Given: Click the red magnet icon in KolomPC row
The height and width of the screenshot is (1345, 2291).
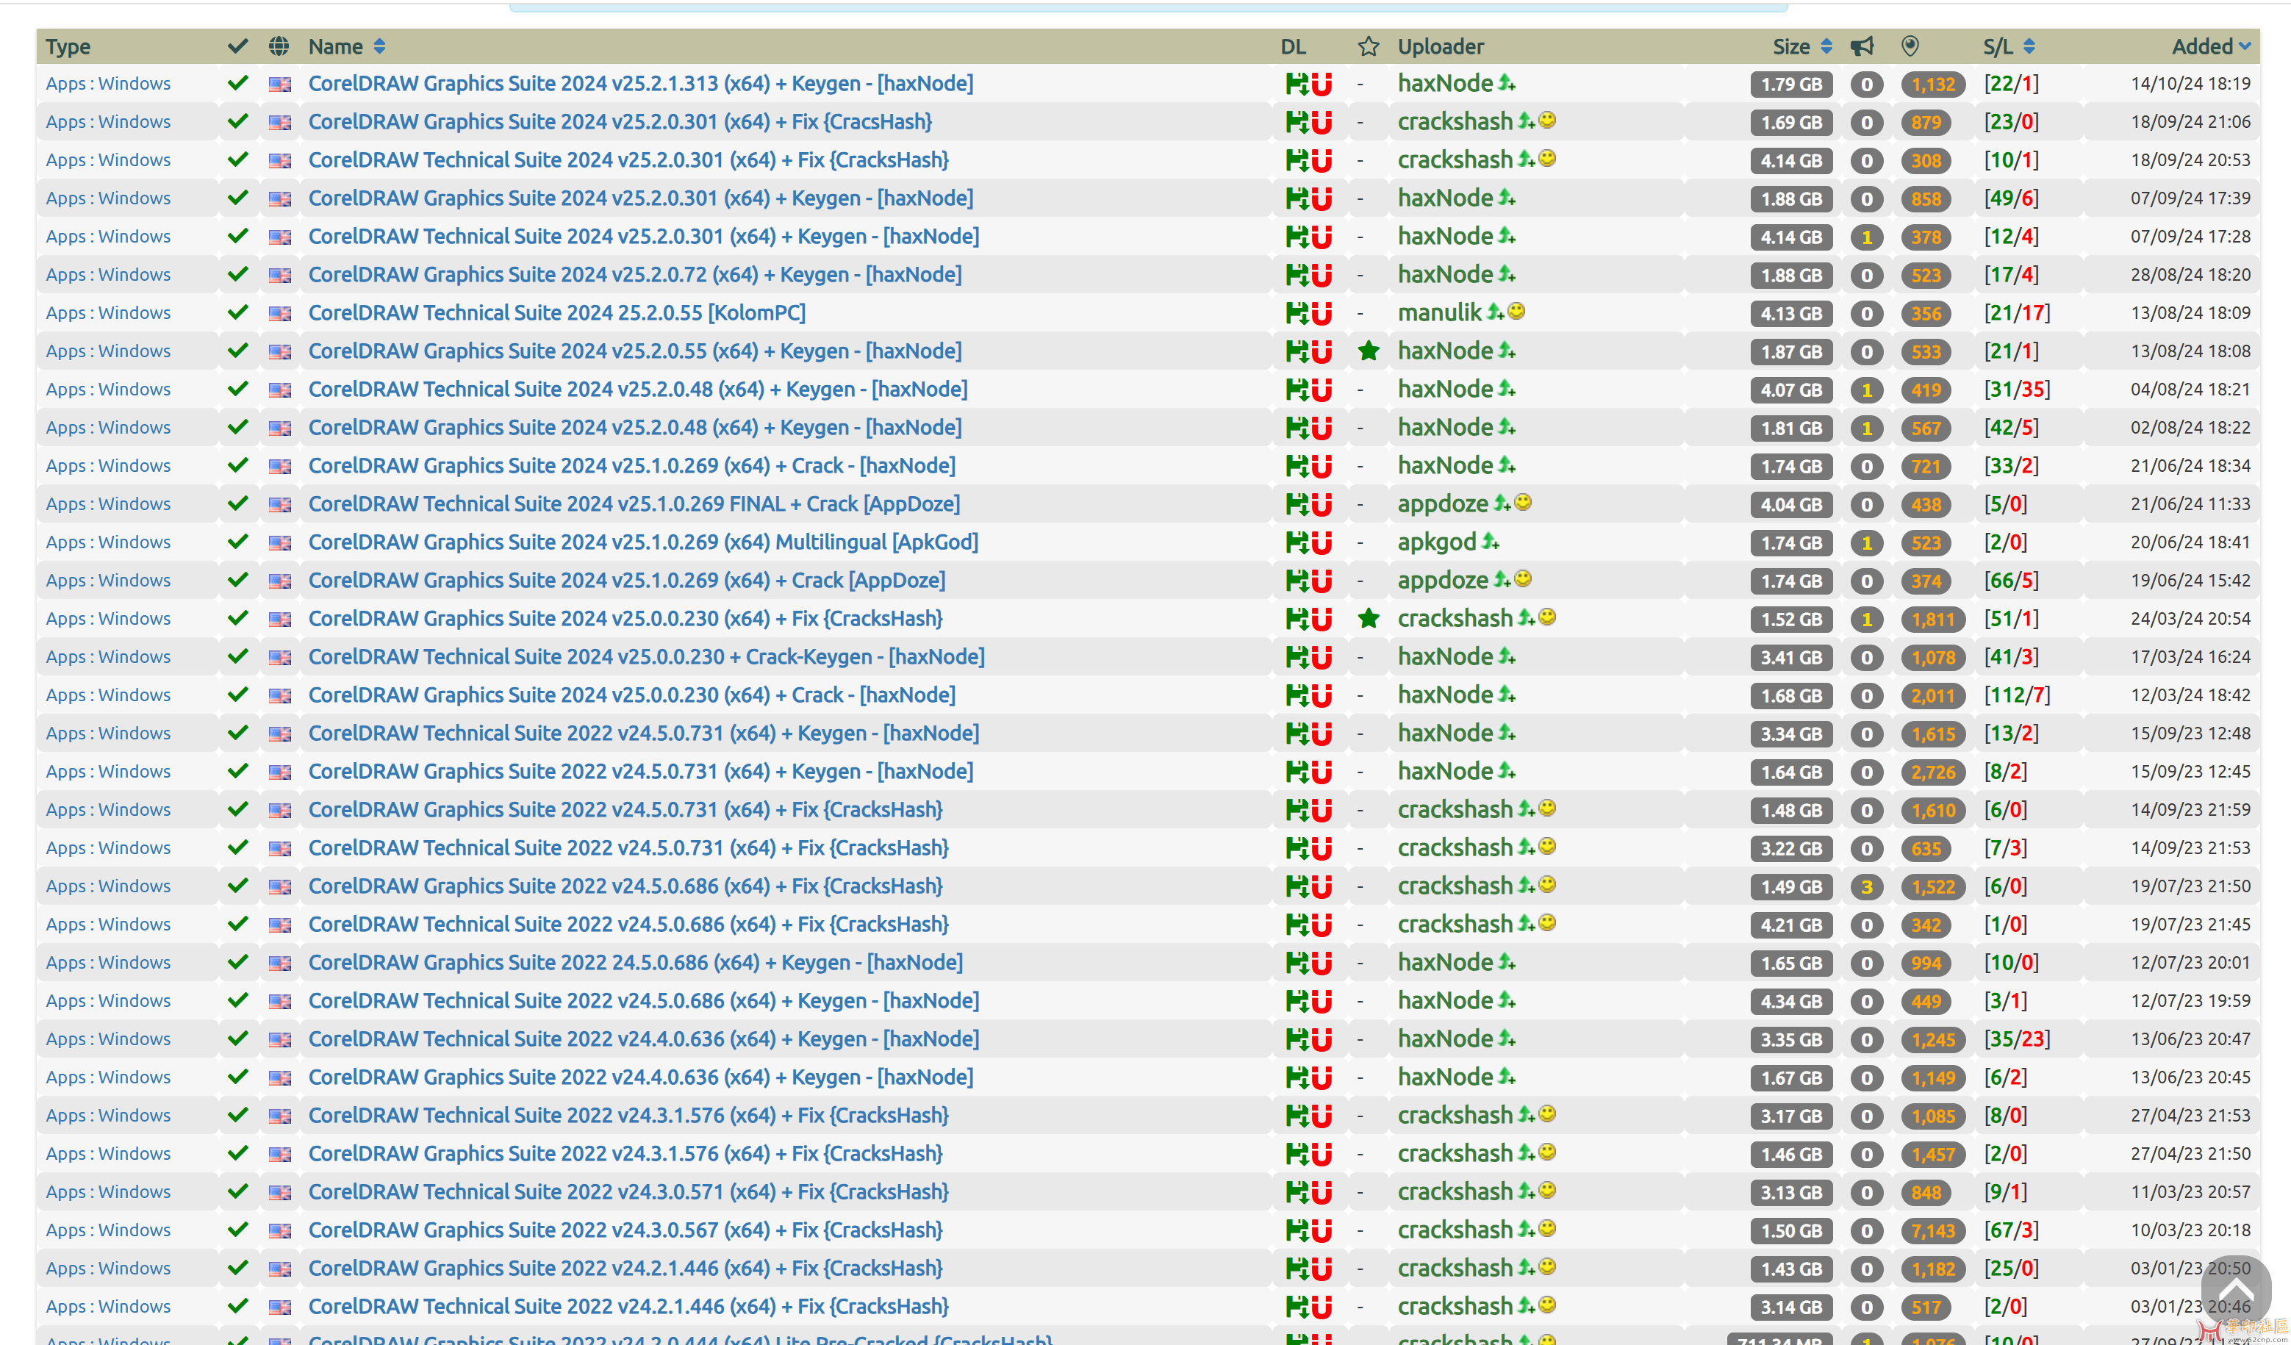Looking at the screenshot, I should pyautogui.click(x=1322, y=314).
